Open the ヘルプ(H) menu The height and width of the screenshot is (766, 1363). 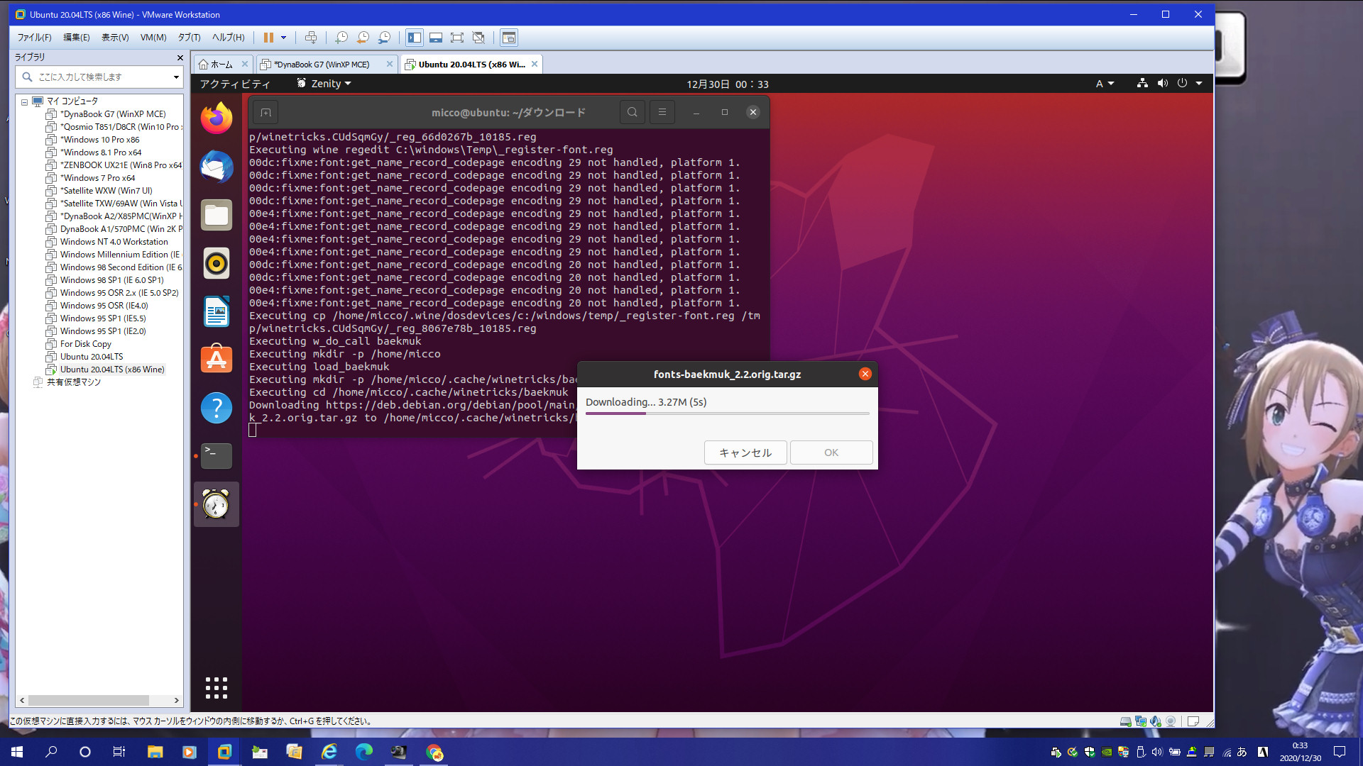tap(228, 38)
